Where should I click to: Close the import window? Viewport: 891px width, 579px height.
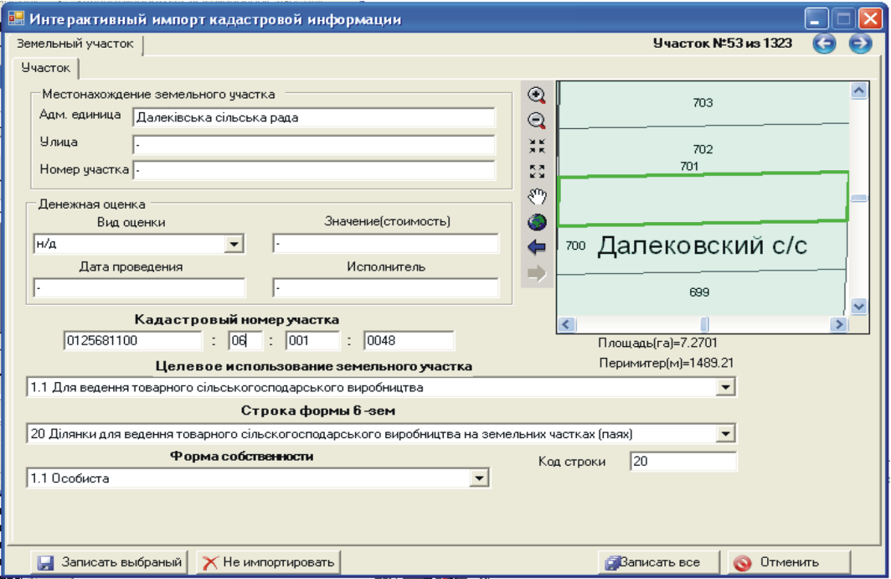pos(871,18)
